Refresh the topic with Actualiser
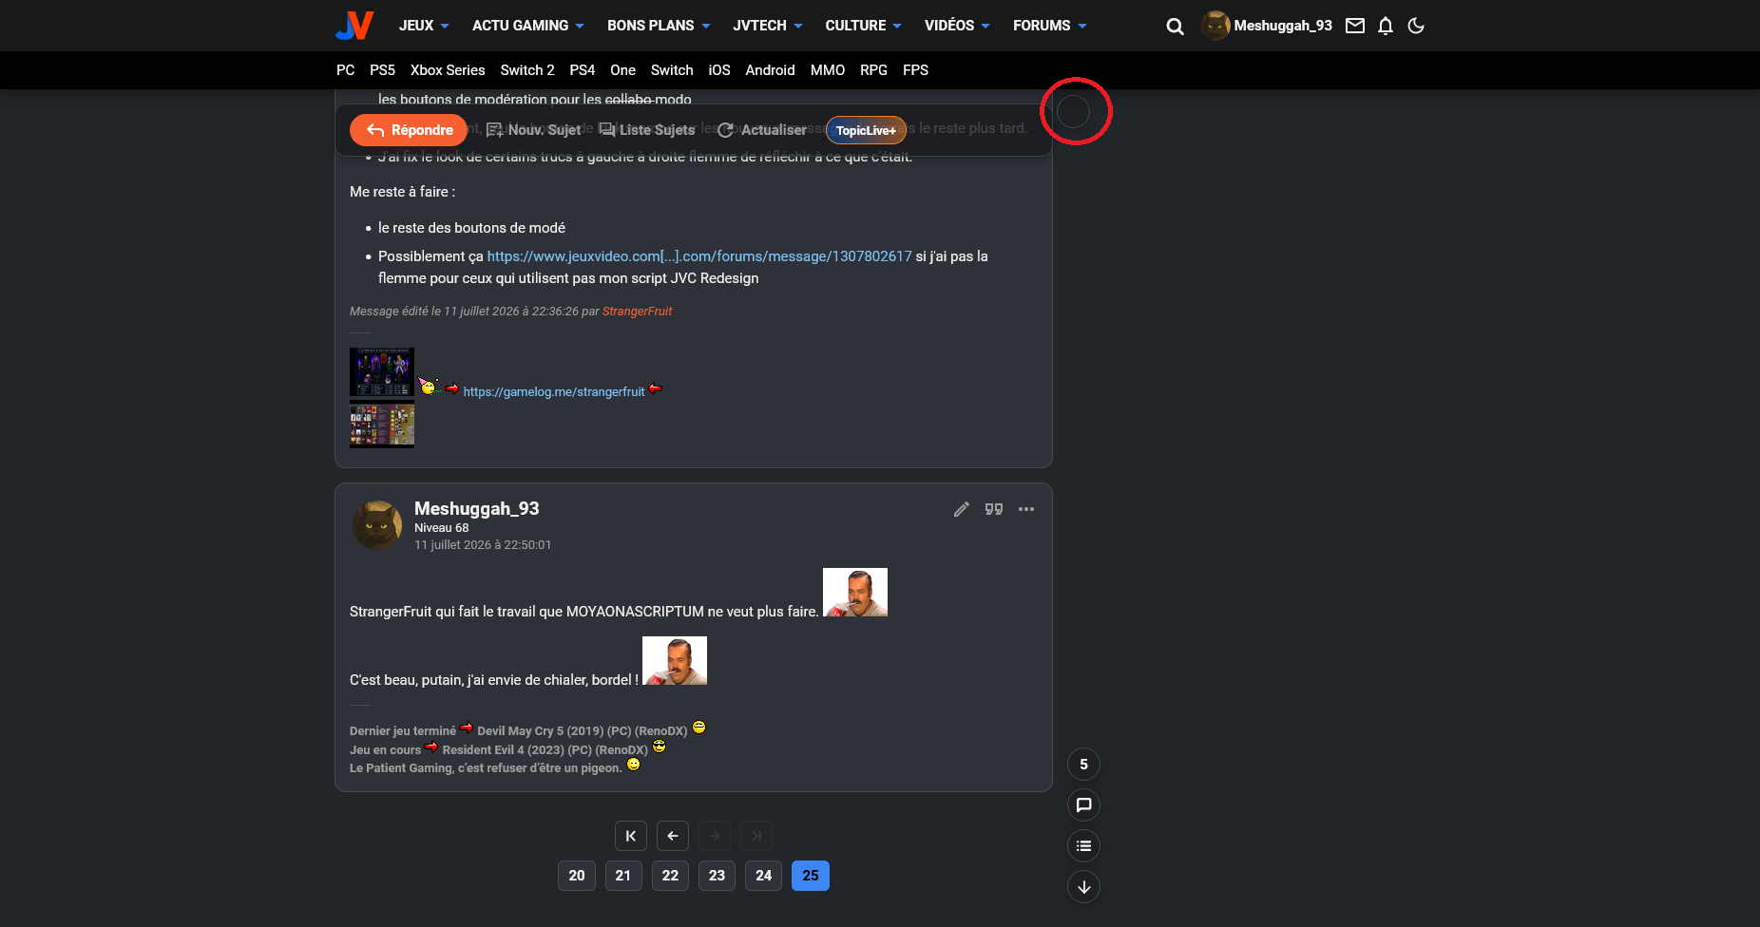1760x927 pixels. (x=762, y=130)
